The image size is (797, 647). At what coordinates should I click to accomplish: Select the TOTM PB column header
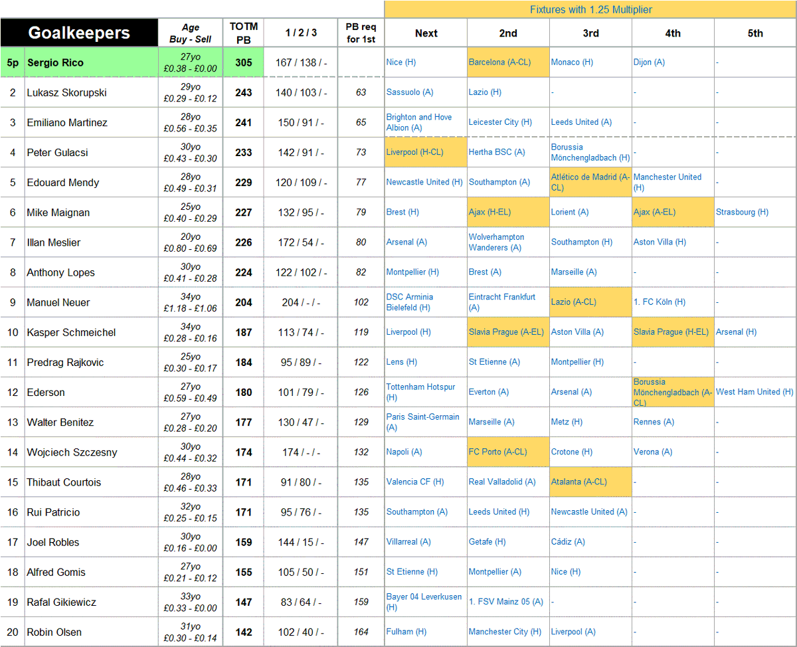tap(244, 33)
